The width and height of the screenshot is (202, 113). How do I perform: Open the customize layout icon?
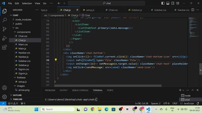point(178,3)
